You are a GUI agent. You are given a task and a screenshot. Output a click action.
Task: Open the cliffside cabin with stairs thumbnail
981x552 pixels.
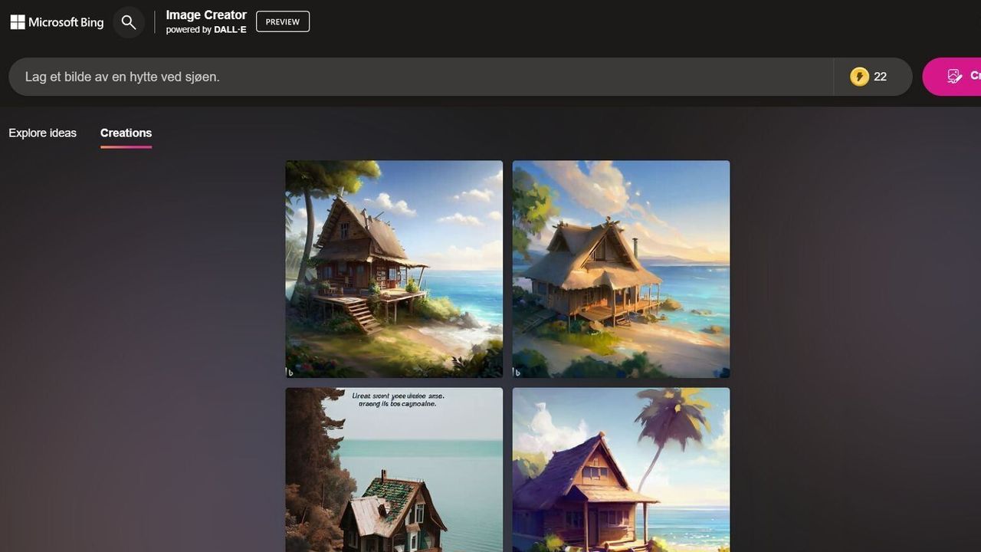click(x=394, y=268)
